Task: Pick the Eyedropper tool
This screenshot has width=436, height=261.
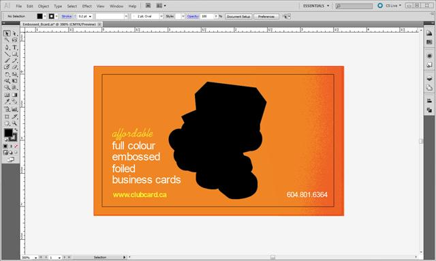Action: (7, 102)
